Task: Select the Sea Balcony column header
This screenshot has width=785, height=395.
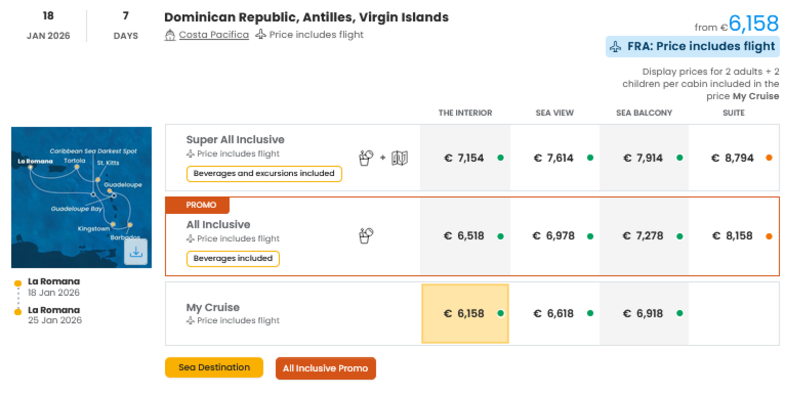Action: [x=644, y=113]
